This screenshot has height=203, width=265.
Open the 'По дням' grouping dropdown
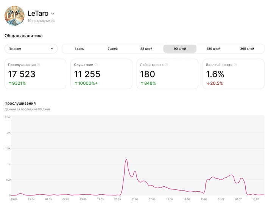coord(31,49)
